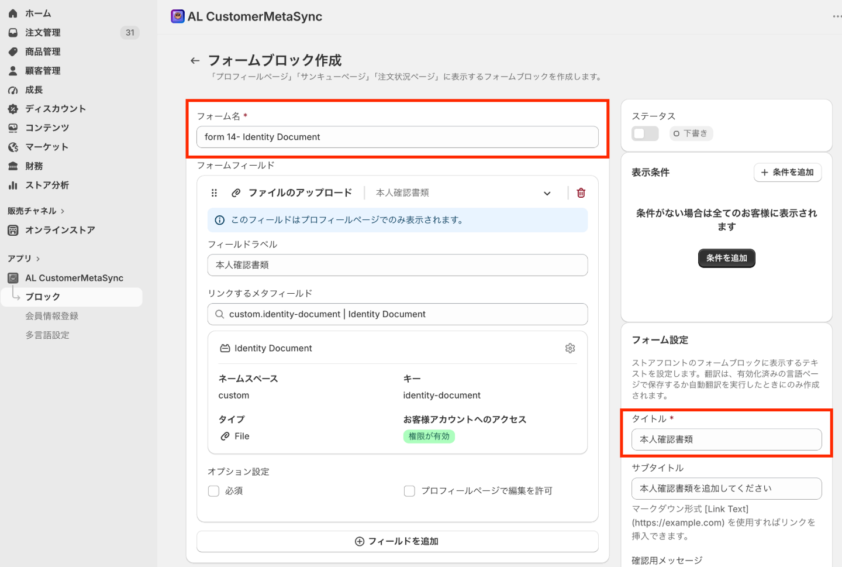Viewport: 842px width, 567px height.
Task: Click the 財務 bank icon
Action: (13, 166)
